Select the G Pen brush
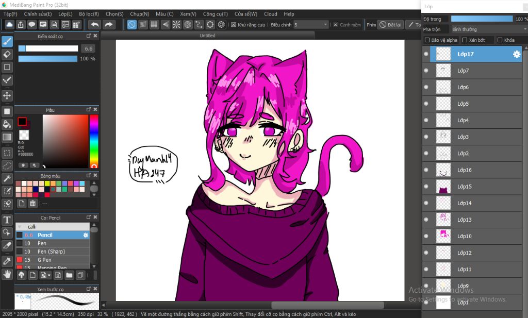 [53, 260]
